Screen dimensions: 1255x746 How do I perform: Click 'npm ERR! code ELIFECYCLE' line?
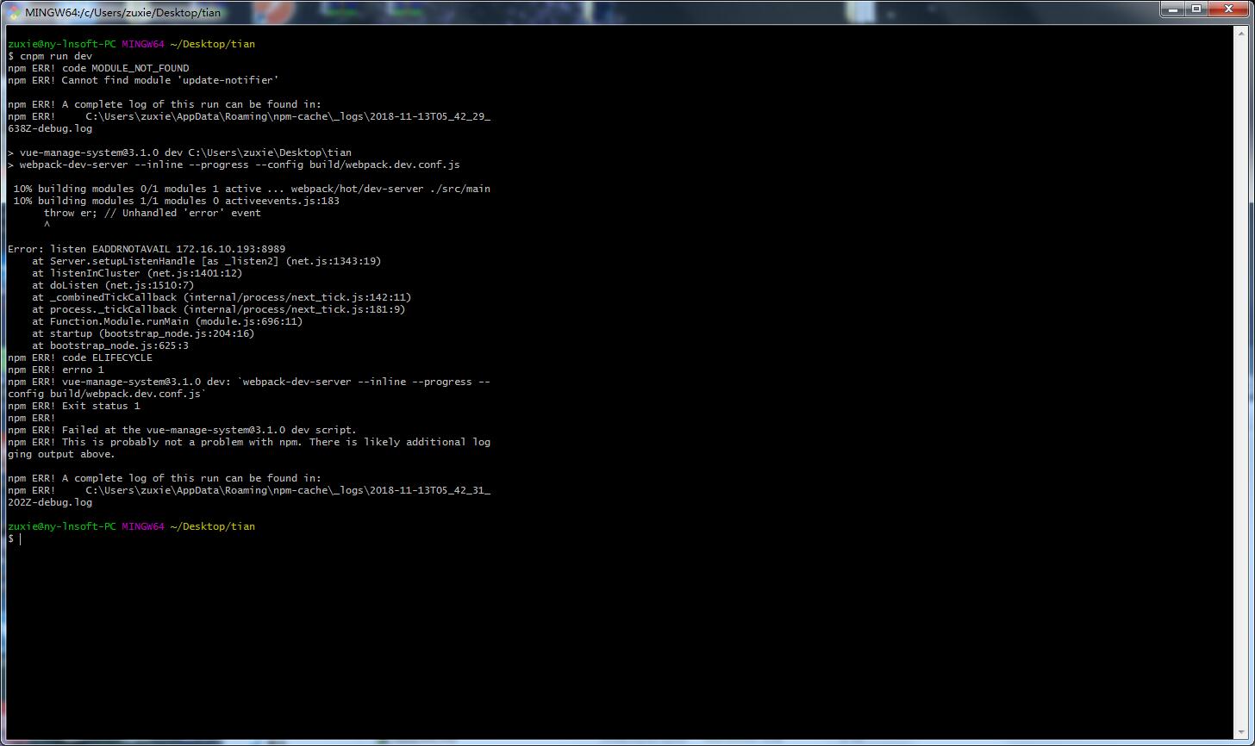pyautogui.click(x=80, y=357)
